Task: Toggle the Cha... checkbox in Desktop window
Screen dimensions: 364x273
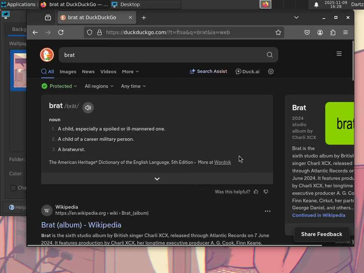Action: coord(13,188)
